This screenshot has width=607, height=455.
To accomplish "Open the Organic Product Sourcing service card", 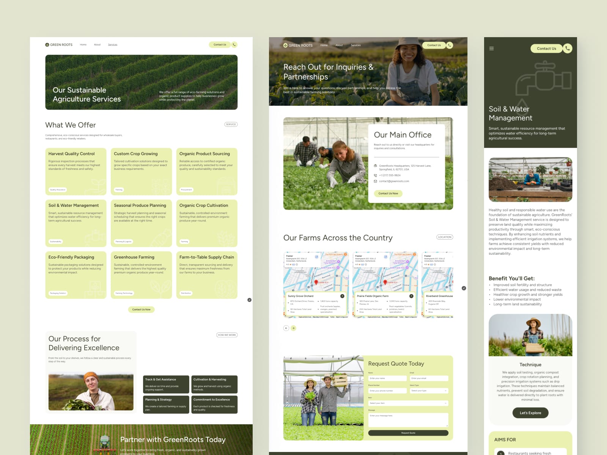I will click(207, 172).
